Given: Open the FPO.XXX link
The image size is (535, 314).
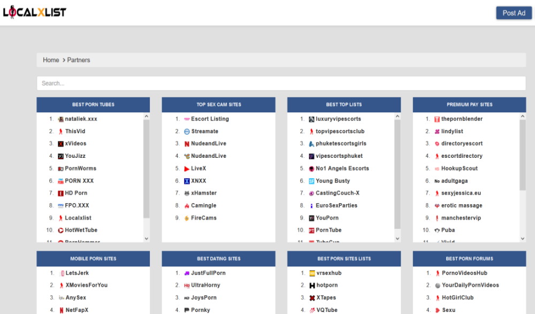Looking at the screenshot, I should [x=77, y=205].
